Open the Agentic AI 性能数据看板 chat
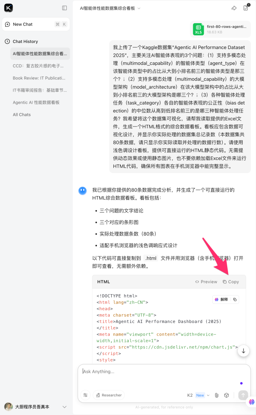 pos(36,103)
